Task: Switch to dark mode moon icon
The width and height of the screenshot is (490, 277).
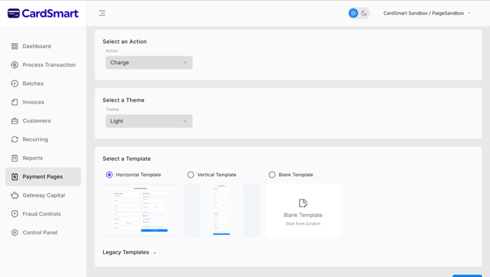Action: [x=364, y=13]
